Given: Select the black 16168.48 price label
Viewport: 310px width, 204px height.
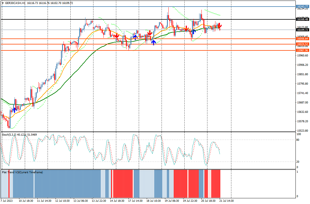Looking at the screenshot, I should tap(303, 19).
